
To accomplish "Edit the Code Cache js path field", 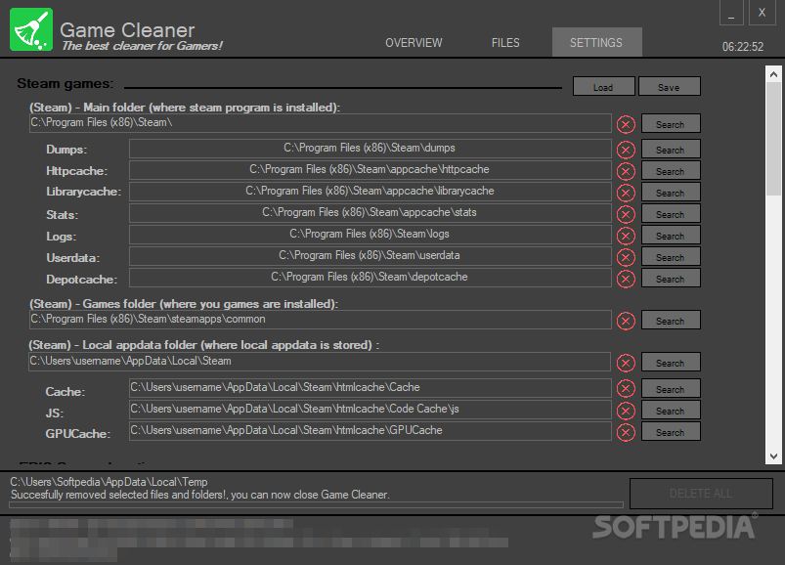I will click(370, 410).
